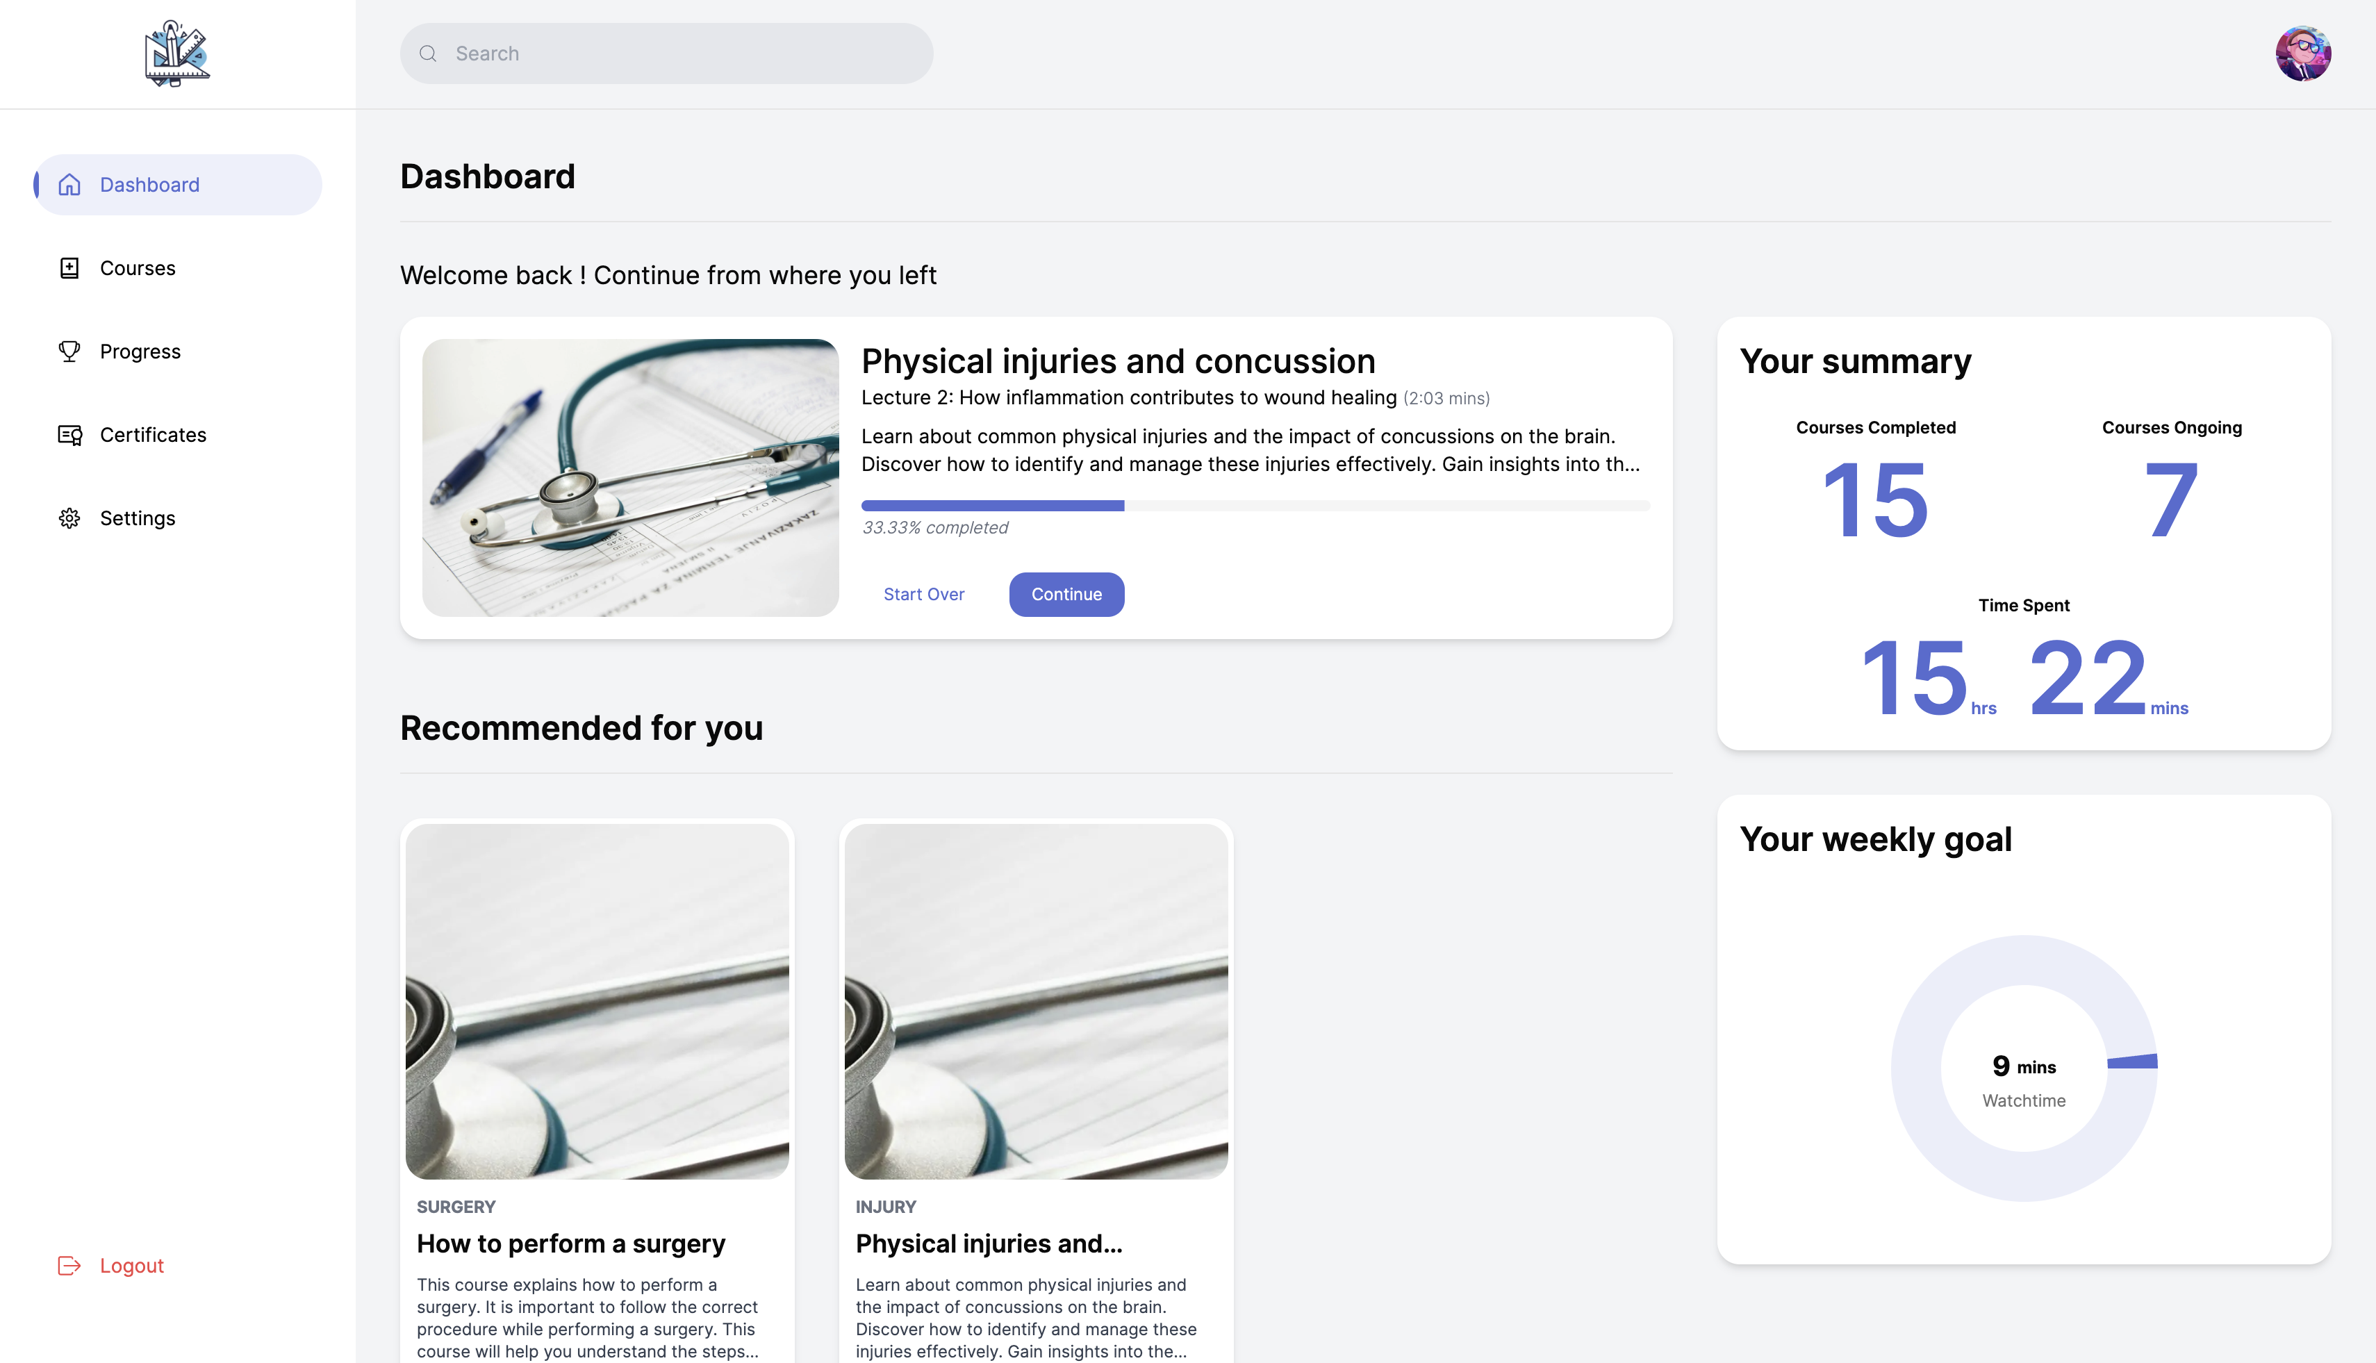Image resolution: width=2376 pixels, height=1363 pixels.
Task: Open the Courses menu item
Action: [138, 267]
